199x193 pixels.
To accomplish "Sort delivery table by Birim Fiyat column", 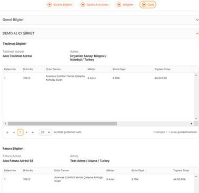I will point(119,69).
